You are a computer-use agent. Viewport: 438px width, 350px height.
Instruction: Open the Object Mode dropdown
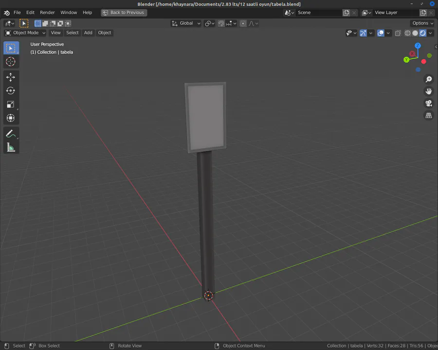25,33
